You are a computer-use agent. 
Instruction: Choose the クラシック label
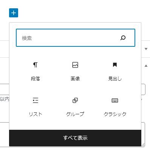coord(115,114)
